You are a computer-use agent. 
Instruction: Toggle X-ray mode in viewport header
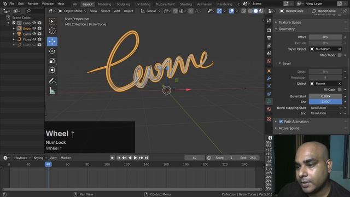click(243, 11)
